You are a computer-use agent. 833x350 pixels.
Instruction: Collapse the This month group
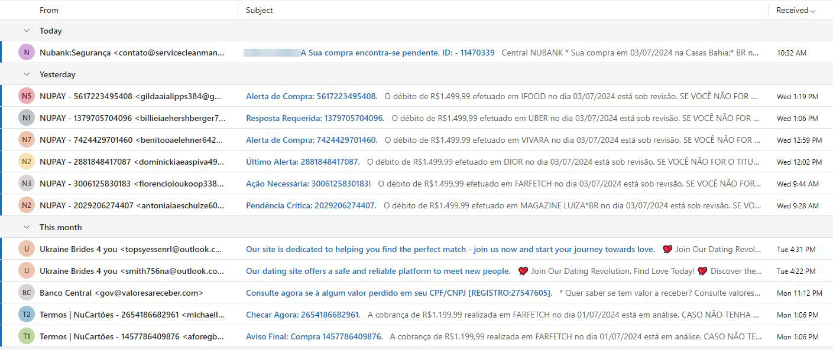[26, 227]
